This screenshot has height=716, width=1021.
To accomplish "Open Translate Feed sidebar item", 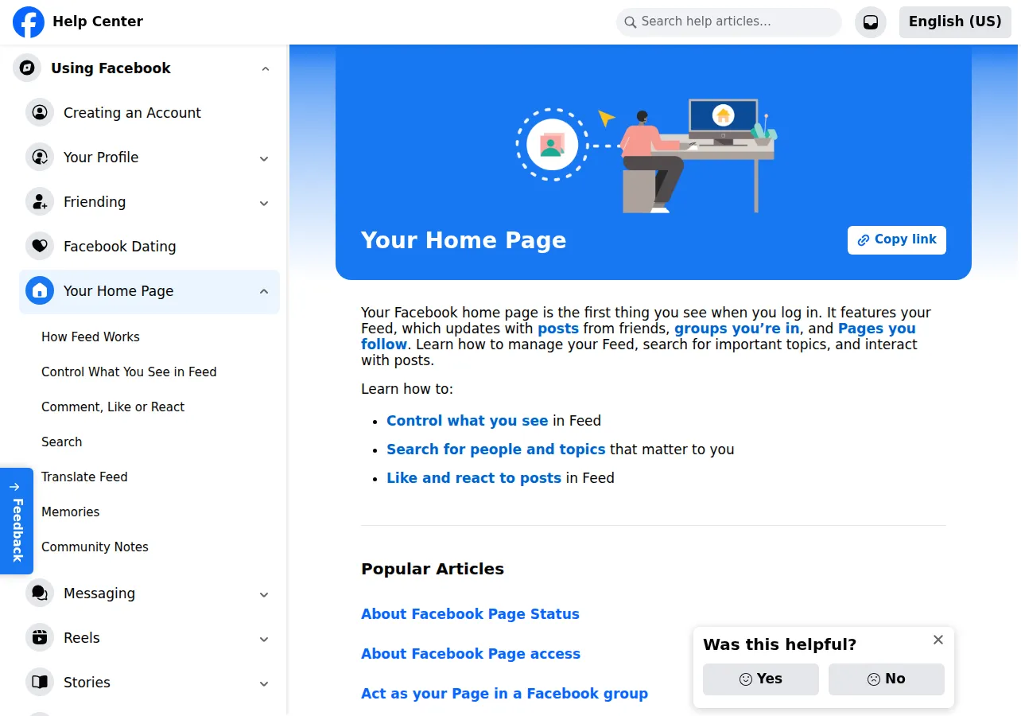I will 84,477.
